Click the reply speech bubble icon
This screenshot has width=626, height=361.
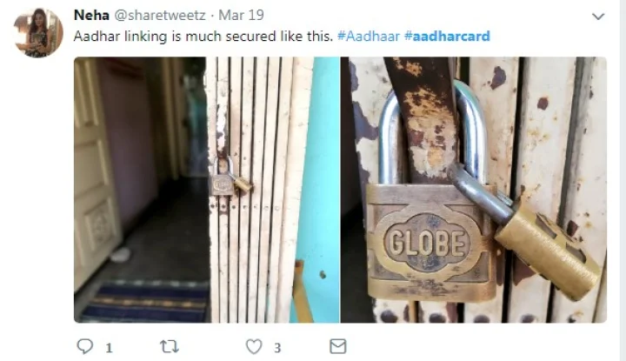pyautogui.click(x=84, y=346)
